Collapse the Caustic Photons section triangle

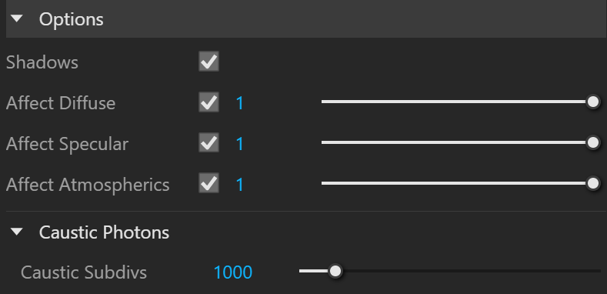pos(17,232)
